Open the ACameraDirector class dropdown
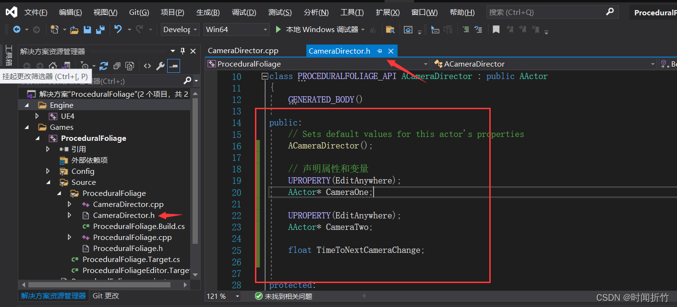Image resolution: width=677 pixels, height=307 pixels. (653, 64)
